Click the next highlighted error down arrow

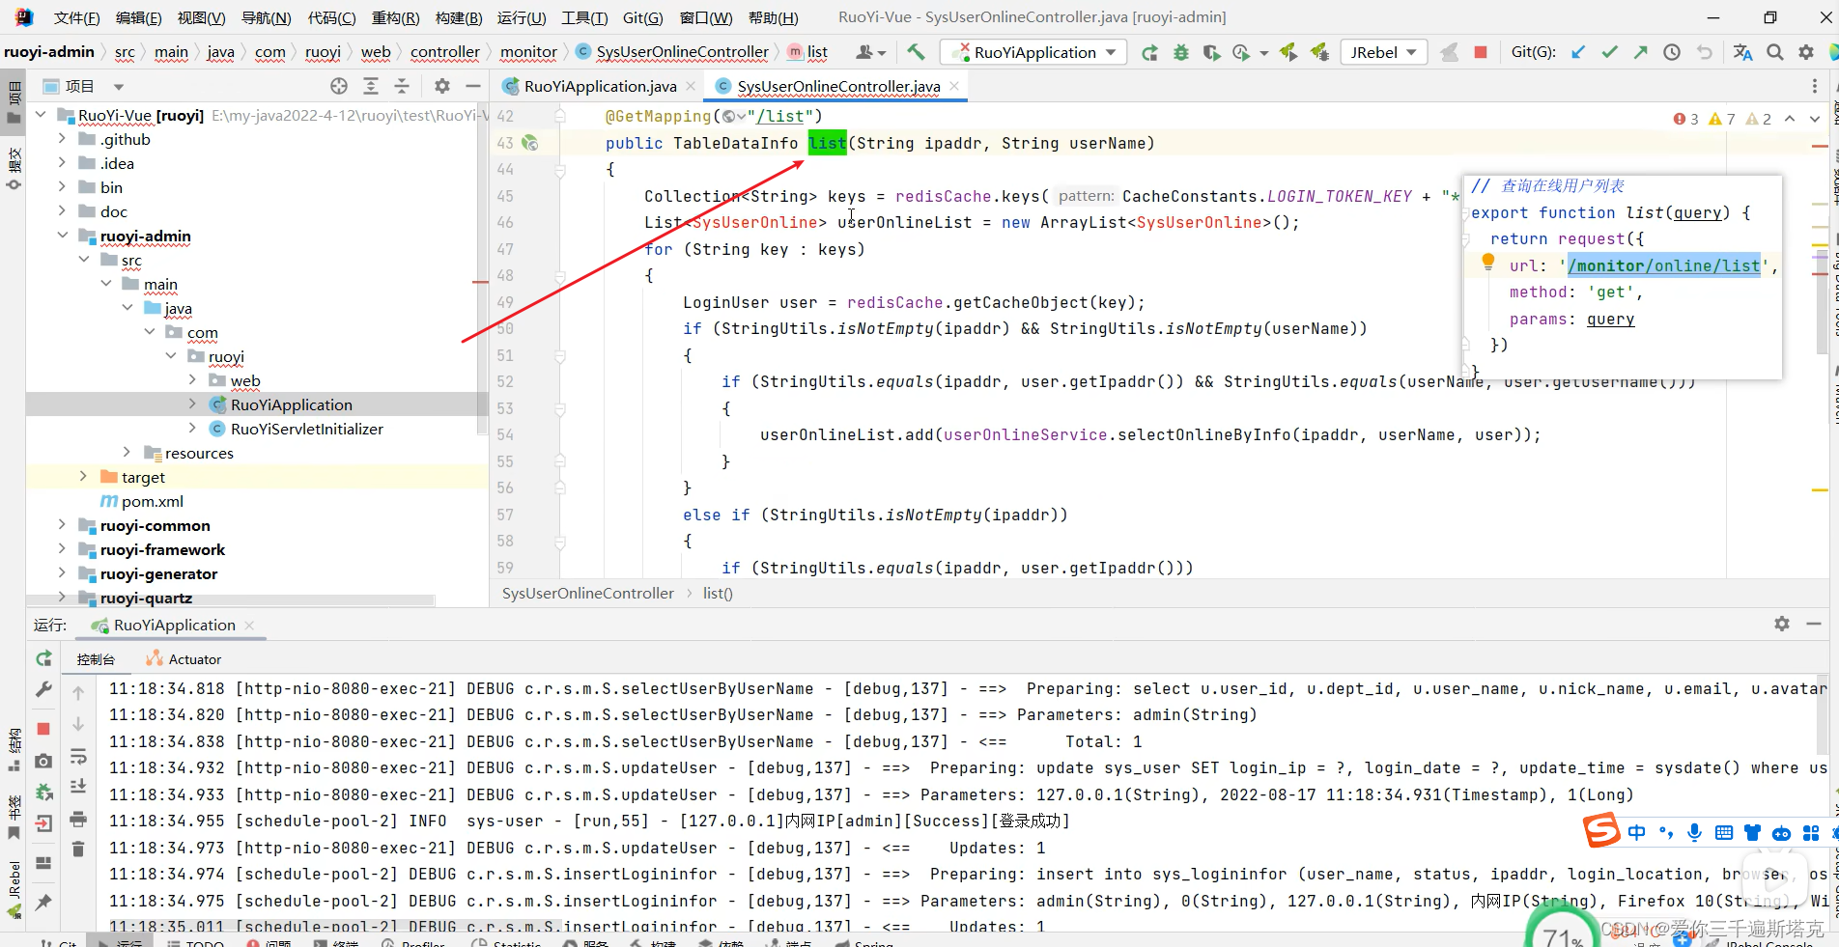(1815, 119)
